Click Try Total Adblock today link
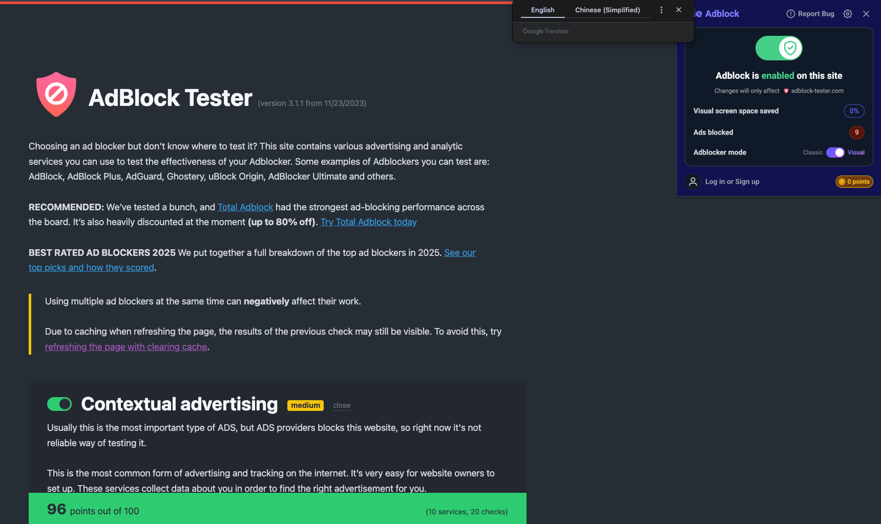 coord(368,222)
